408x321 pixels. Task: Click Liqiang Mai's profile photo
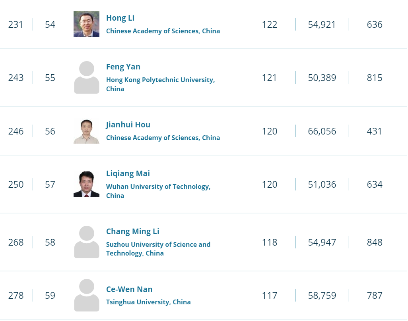coord(86,184)
